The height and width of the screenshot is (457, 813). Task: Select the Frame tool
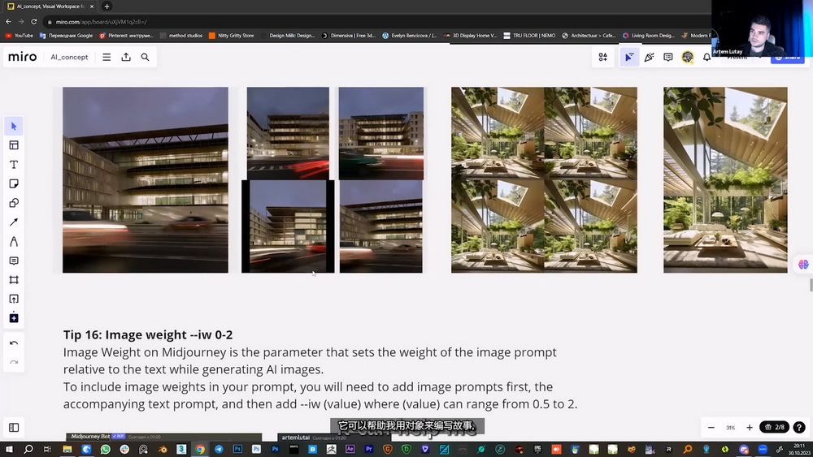[14, 279]
